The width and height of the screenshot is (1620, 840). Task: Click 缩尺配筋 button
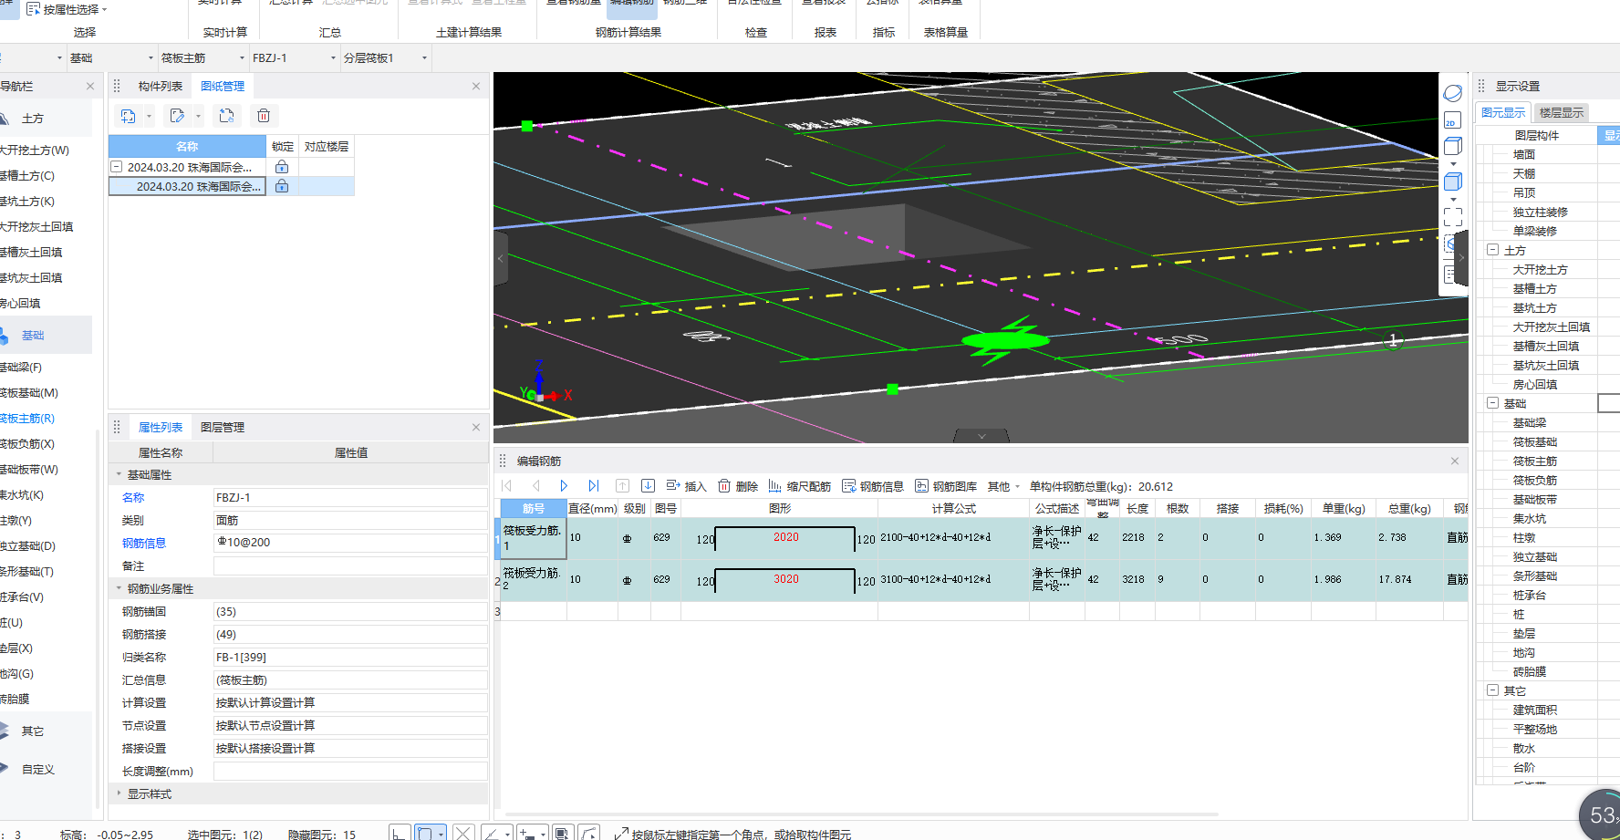pos(800,486)
